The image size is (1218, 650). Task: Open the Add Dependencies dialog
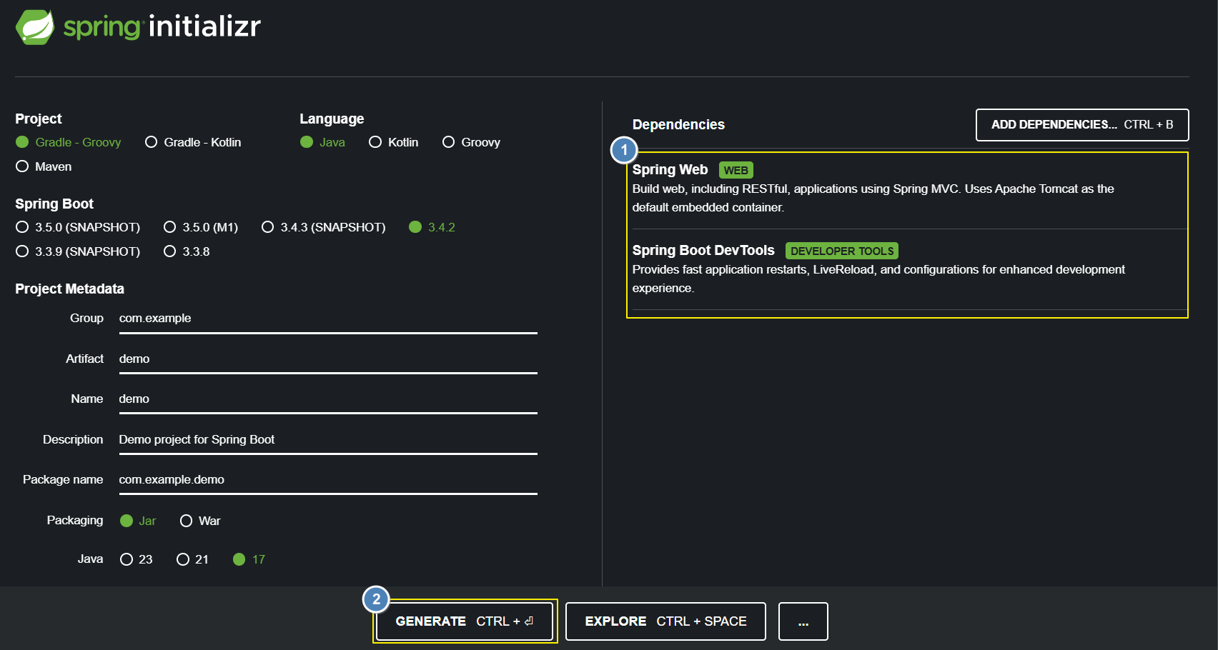[1082, 125]
